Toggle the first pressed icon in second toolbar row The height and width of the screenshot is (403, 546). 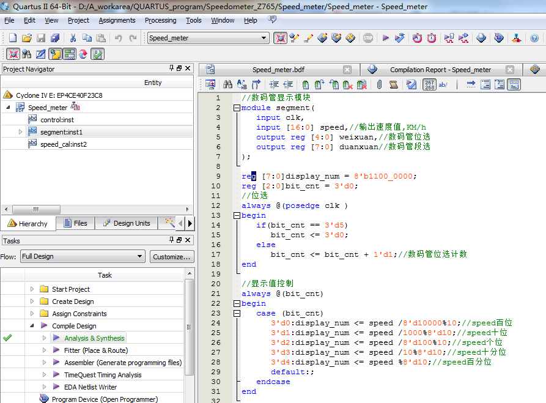coord(13,54)
